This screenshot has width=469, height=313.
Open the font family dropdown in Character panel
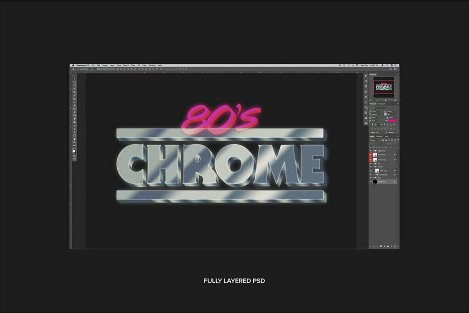click(x=377, y=108)
